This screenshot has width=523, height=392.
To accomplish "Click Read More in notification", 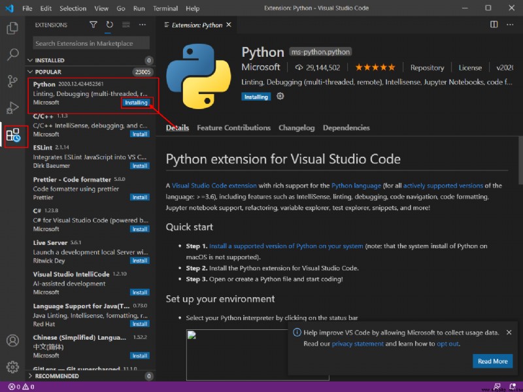I will (493, 361).
